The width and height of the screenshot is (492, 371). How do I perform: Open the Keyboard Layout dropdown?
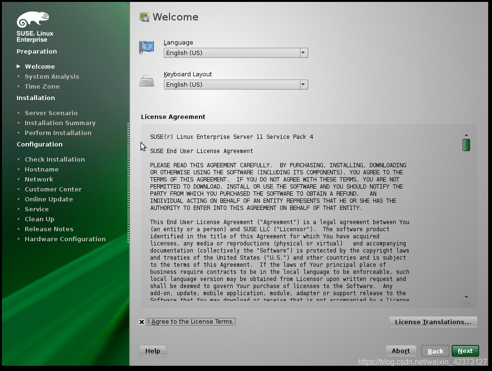pos(236,84)
